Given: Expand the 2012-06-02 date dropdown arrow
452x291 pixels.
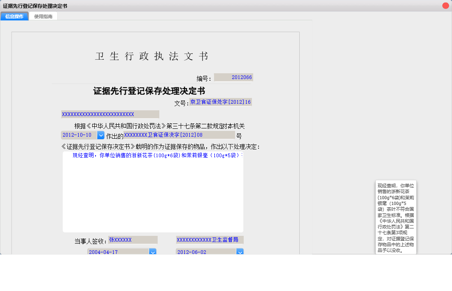Looking at the screenshot, I should pyautogui.click(x=240, y=251).
